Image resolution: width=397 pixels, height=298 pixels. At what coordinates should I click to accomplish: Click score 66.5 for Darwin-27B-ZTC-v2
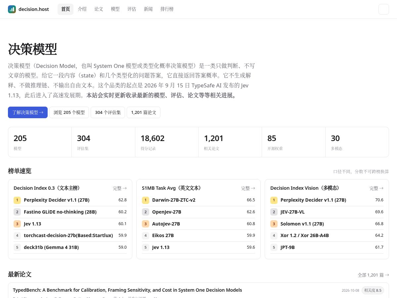[251, 200]
